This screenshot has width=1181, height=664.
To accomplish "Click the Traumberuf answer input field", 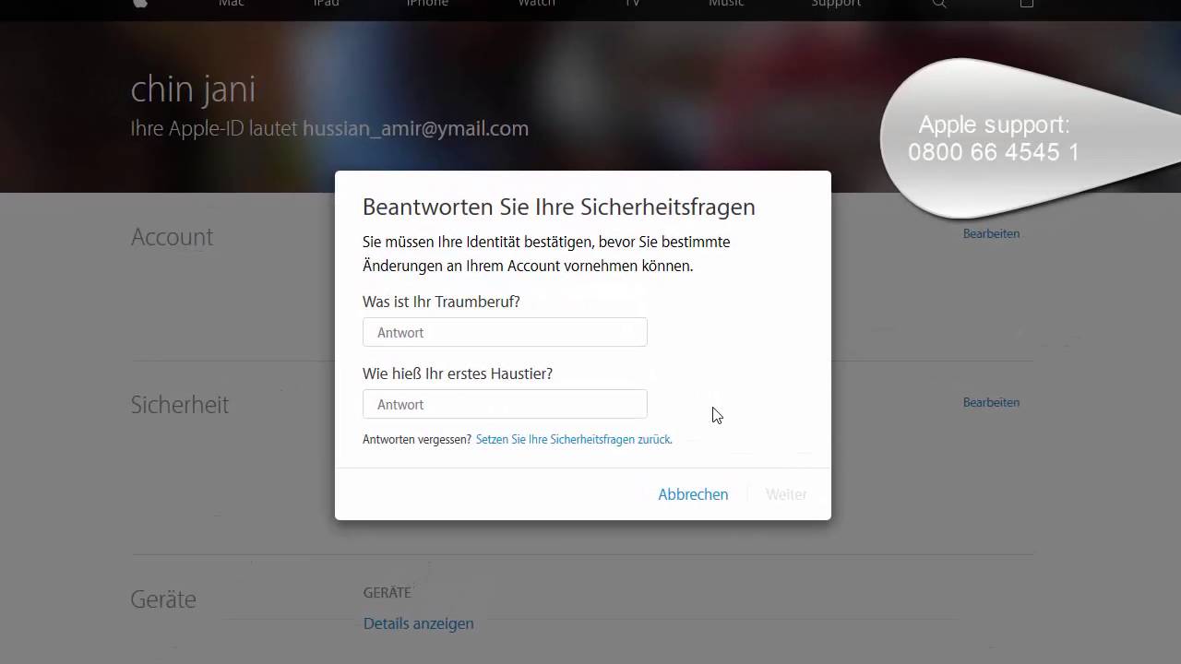I will point(505,332).
